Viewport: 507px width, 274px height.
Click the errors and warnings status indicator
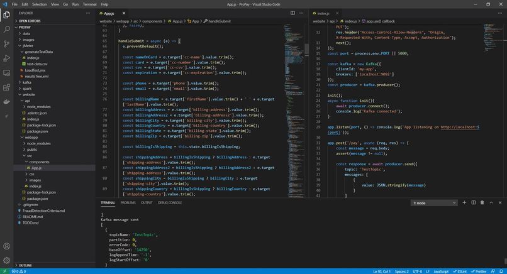19,271
